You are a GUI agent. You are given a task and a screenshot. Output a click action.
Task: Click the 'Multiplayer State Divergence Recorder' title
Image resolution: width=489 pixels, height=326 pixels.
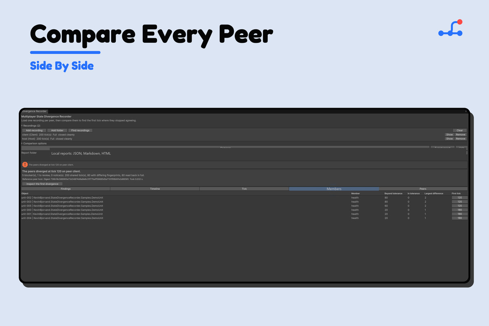click(46, 117)
